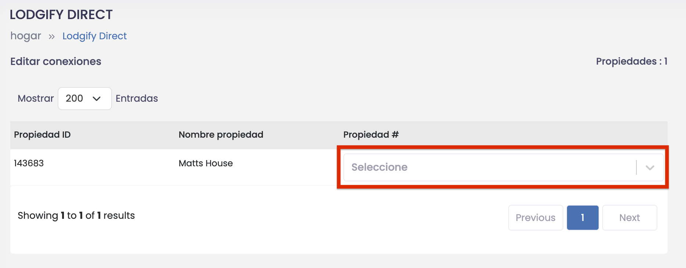Select page 1 in pagination

coord(582,217)
